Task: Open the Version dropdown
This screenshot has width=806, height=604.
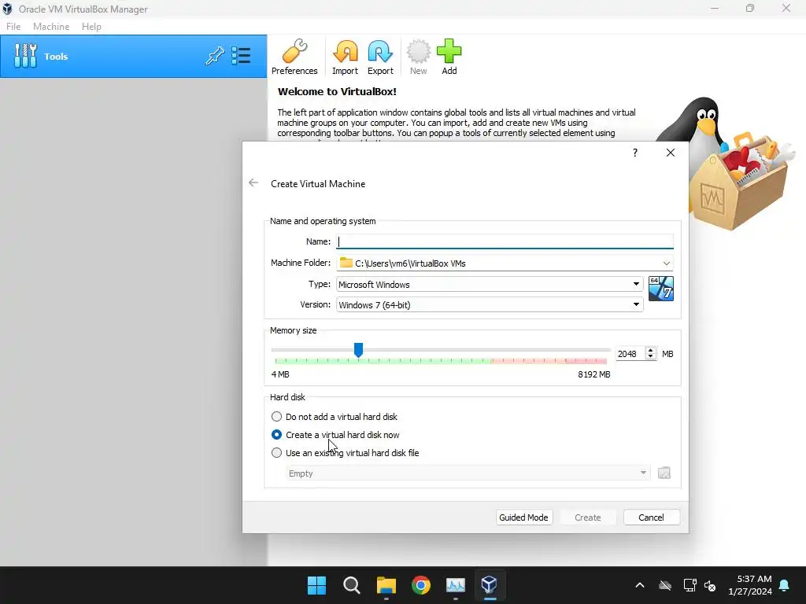Action: pos(636,304)
